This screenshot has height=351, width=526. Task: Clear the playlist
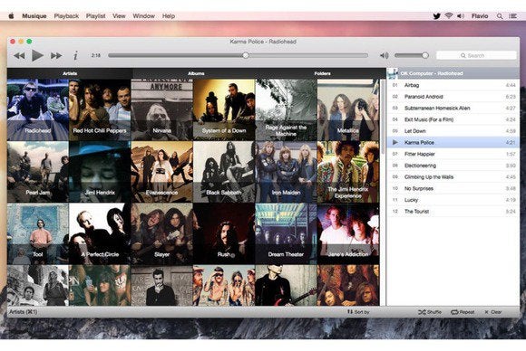tap(493, 312)
